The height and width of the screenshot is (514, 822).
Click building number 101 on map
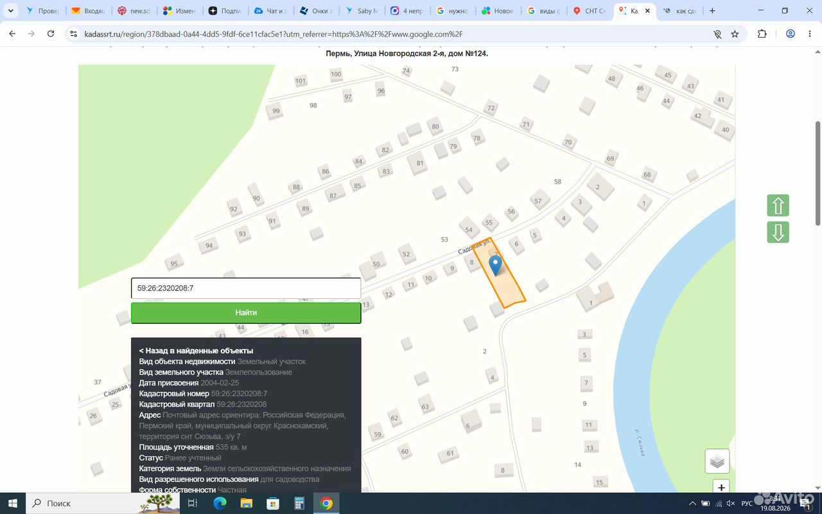pos(301,81)
